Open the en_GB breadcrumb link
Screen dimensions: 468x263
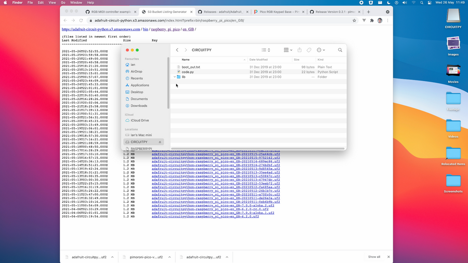point(188,29)
